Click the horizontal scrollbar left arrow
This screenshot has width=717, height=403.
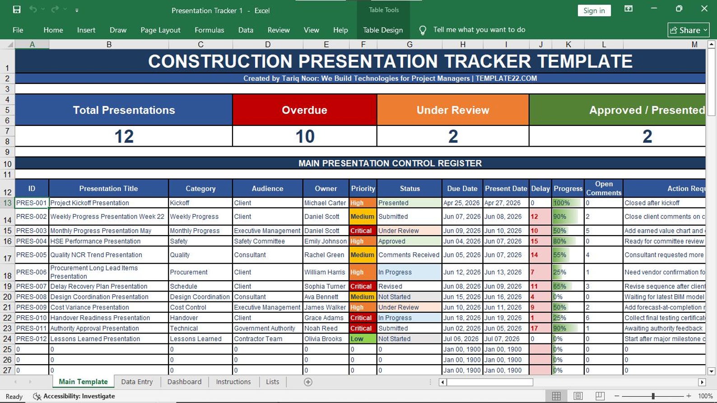(x=442, y=382)
